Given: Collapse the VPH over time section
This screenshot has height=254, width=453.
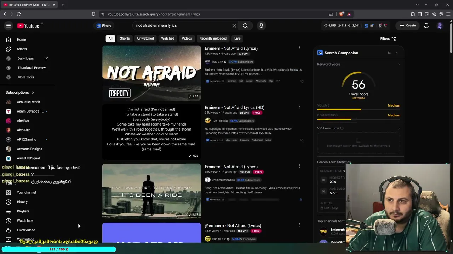Looking at the screenshot, I should 398,128.
